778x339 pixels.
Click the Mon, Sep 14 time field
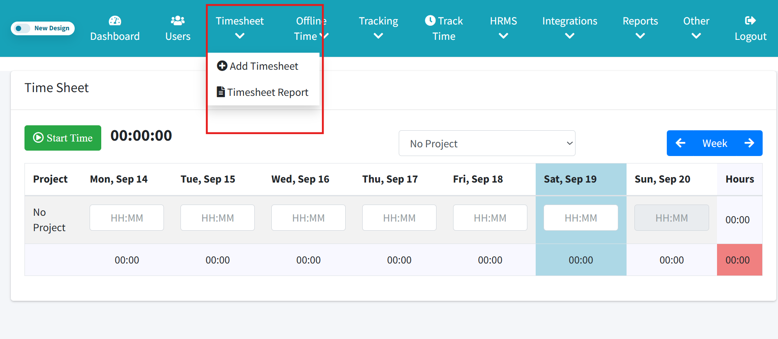127,217
